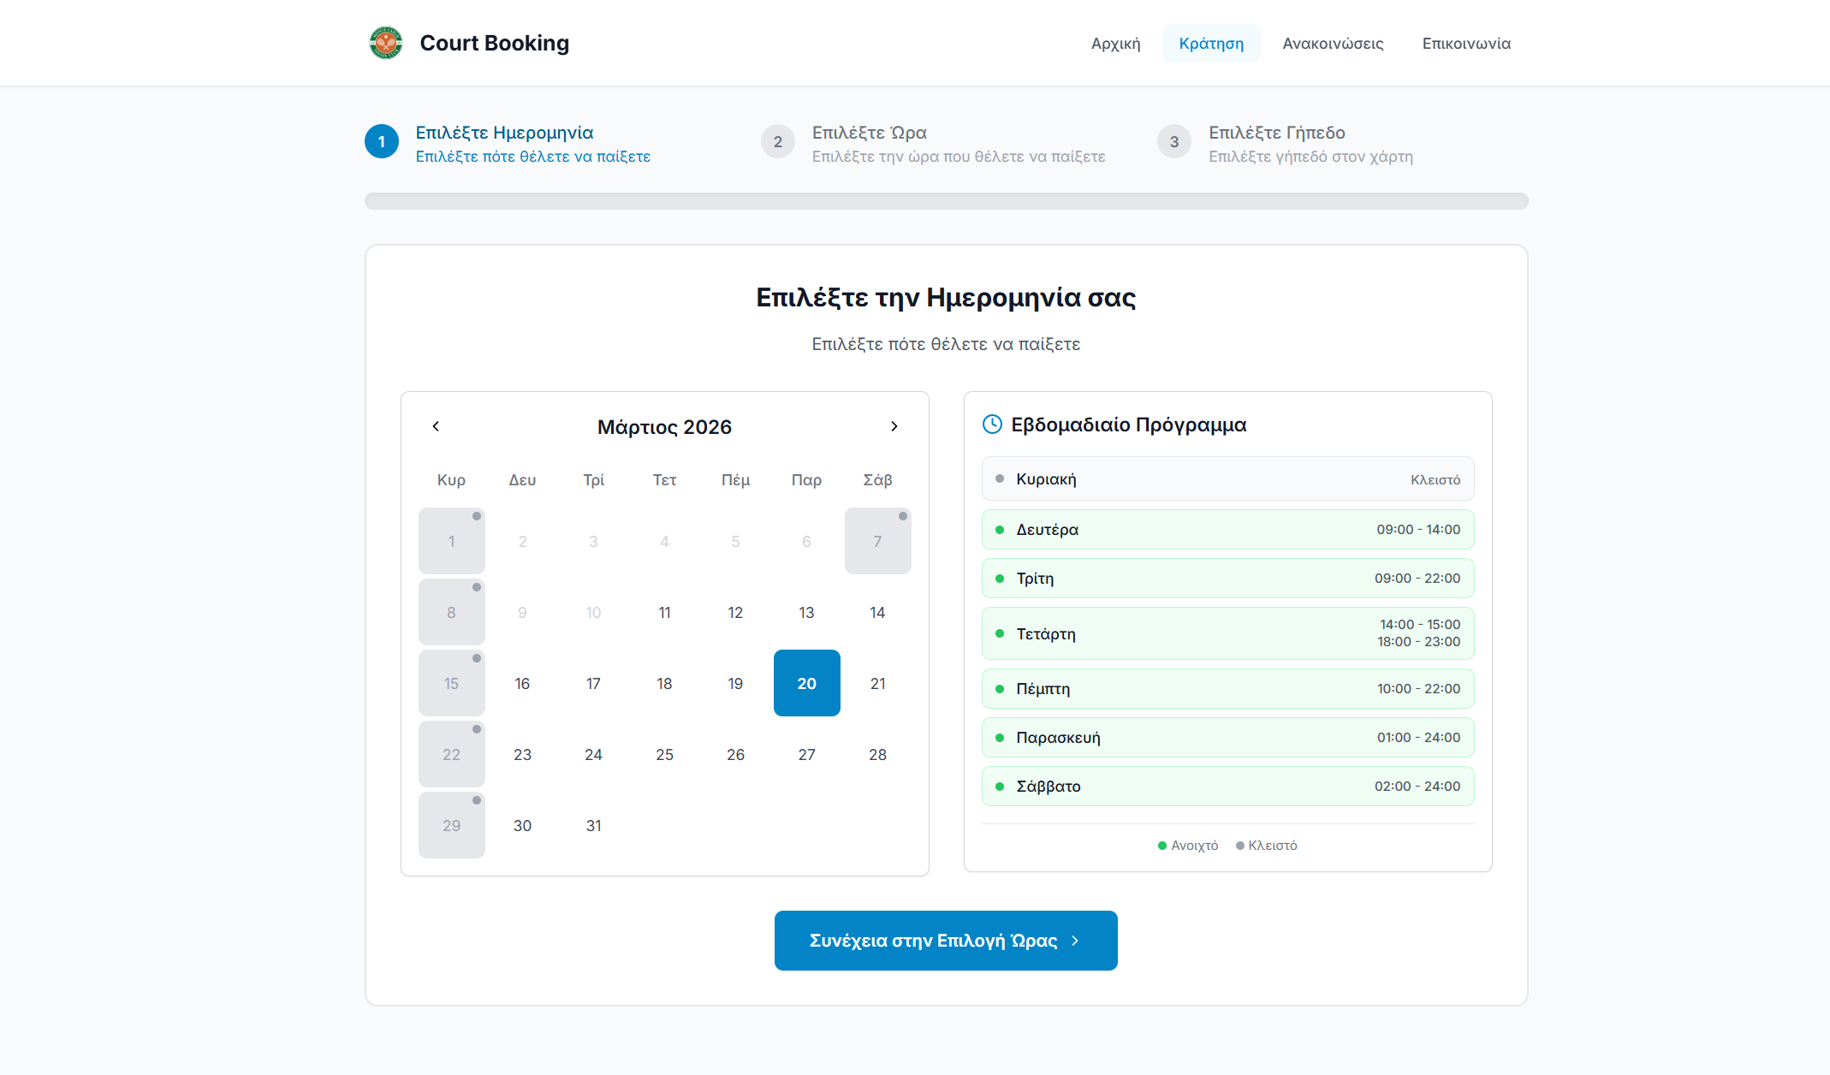Click the Κλειστό legend label

coord(1272,846)
